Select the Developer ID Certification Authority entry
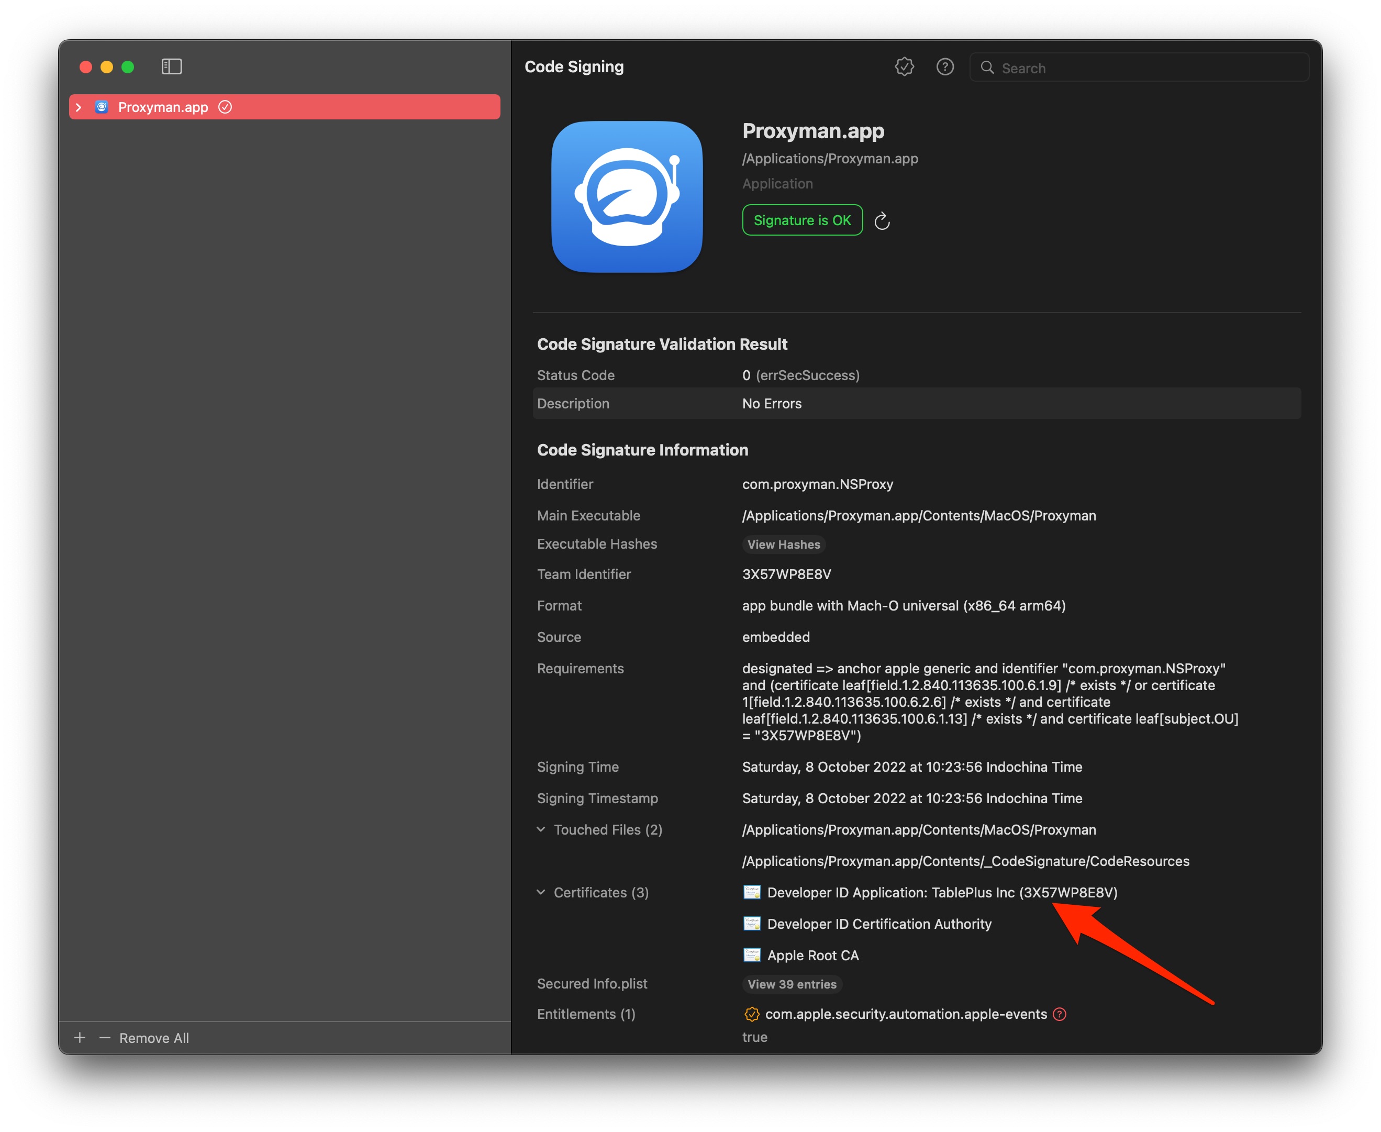 pyautogui.click(x=878, y=923)
